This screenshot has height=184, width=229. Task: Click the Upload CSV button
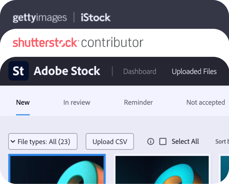pyautogui.click(x=110, y=142)
